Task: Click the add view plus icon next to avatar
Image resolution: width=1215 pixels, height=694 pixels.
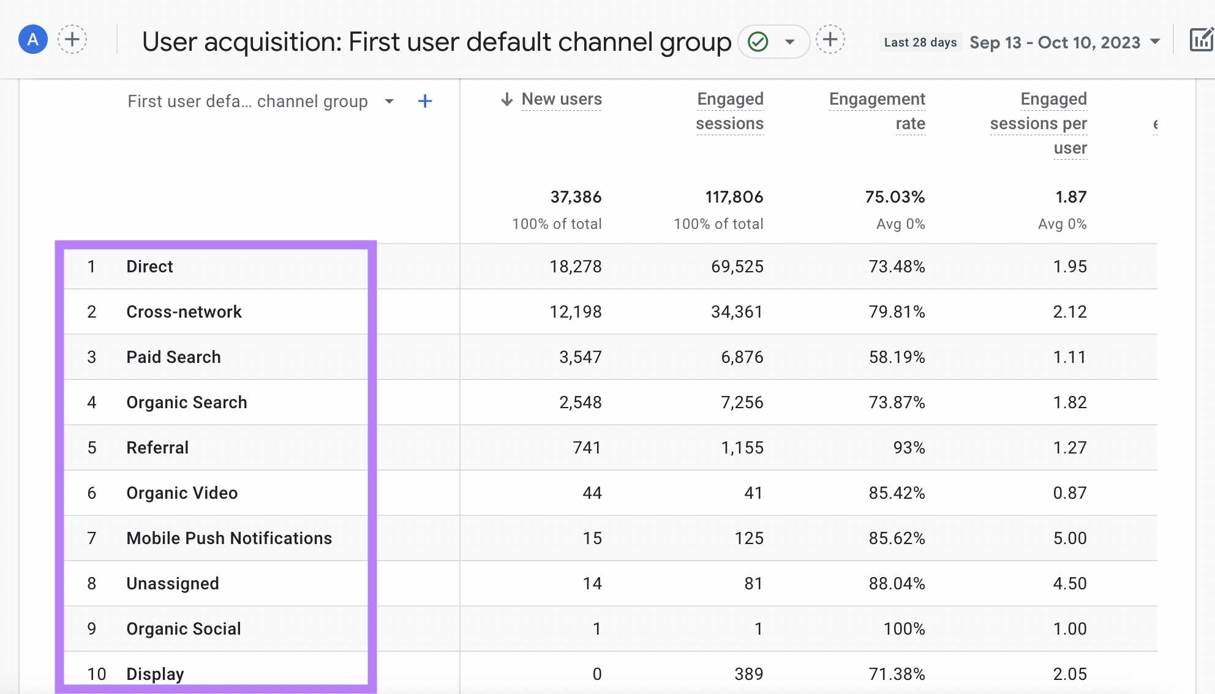Action: pos(72,39)
